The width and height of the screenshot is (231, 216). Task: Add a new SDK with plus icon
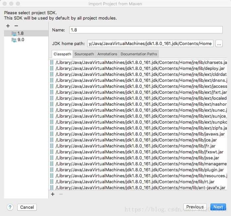(x=8, y=26)
